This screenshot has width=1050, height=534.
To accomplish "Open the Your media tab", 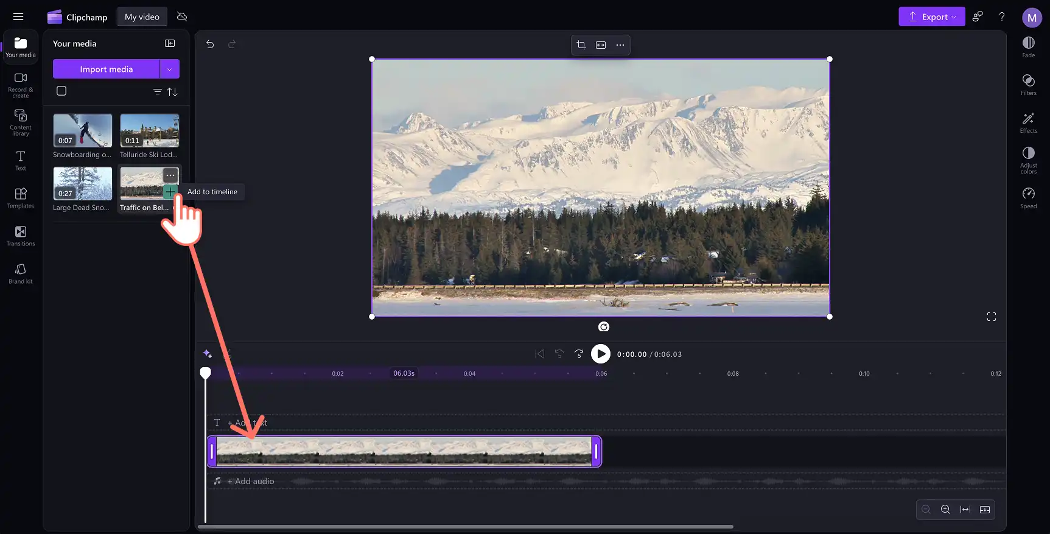I will tap(21, 47).
